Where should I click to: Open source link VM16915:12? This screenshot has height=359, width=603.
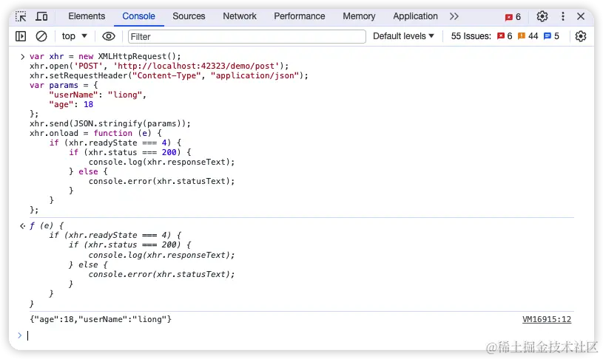(547, 319)
